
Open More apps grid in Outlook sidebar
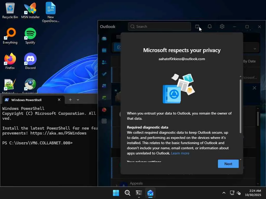point(104,121)
